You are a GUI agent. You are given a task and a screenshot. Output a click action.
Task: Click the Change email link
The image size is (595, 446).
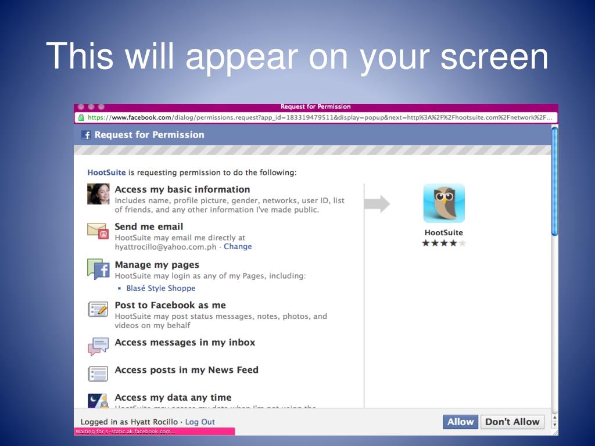238,246
